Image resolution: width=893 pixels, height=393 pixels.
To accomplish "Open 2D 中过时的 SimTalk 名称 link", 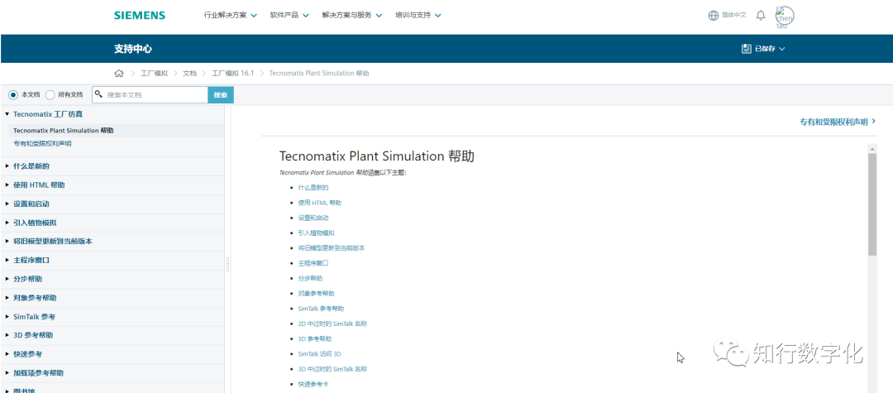I will click(x=332, y=324).
